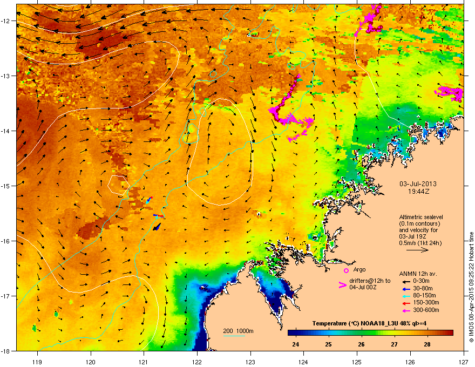Select the magenta 300-600m ANMN arrow symbol

[x=406, y=311]
